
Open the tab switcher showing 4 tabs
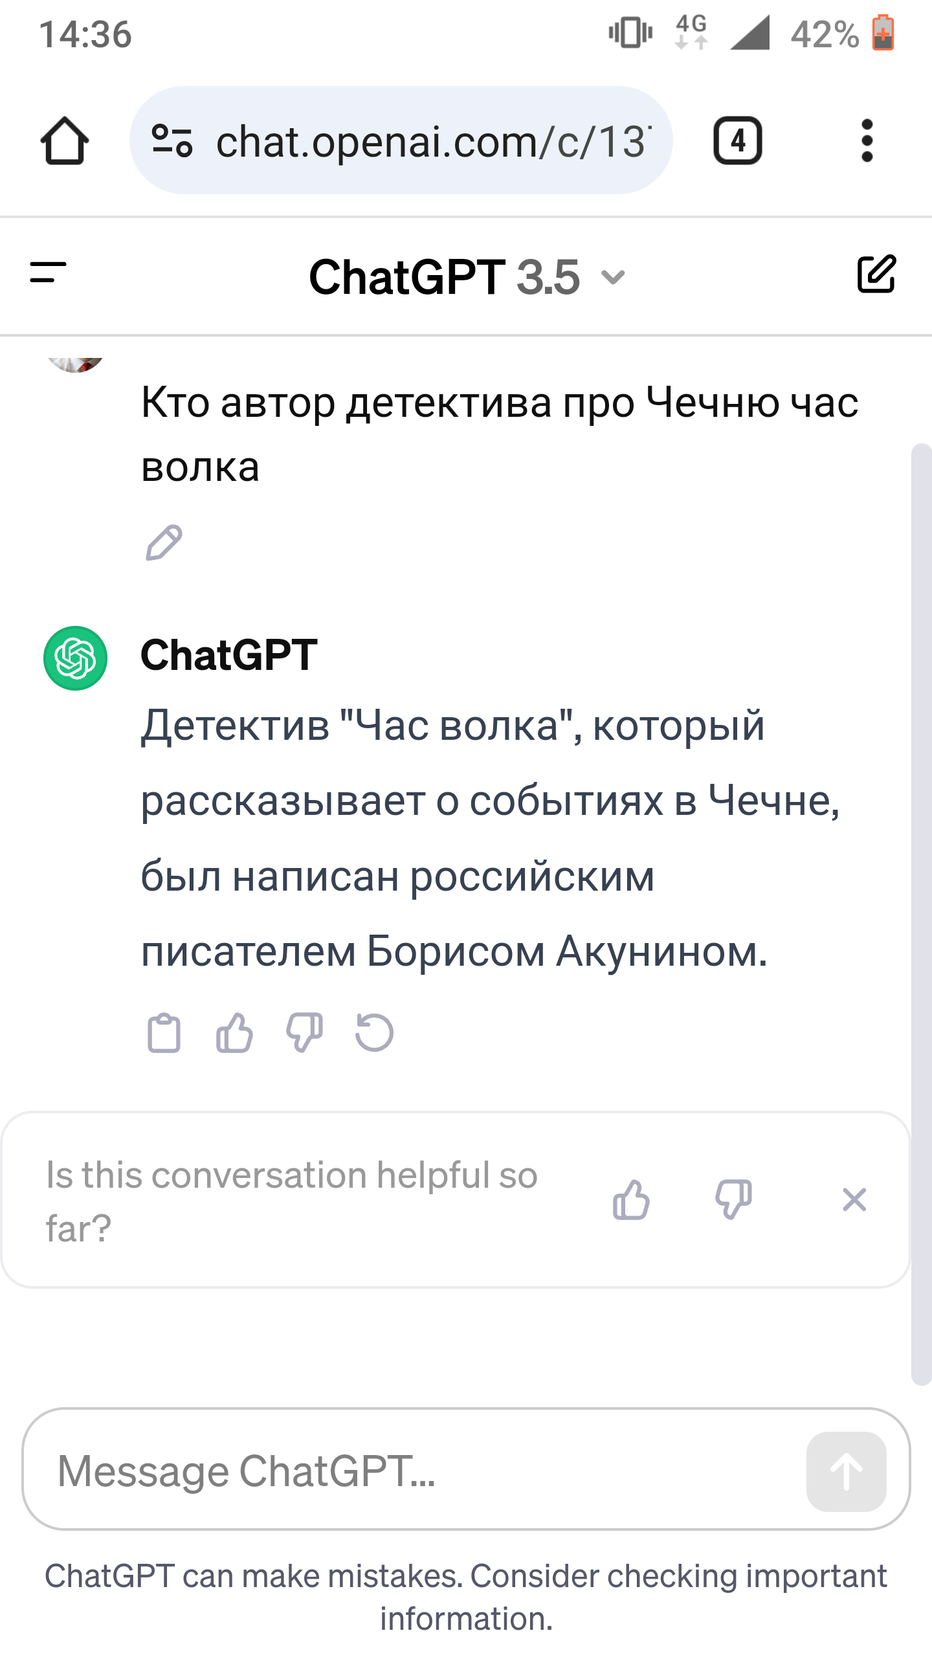coord(737,140)
